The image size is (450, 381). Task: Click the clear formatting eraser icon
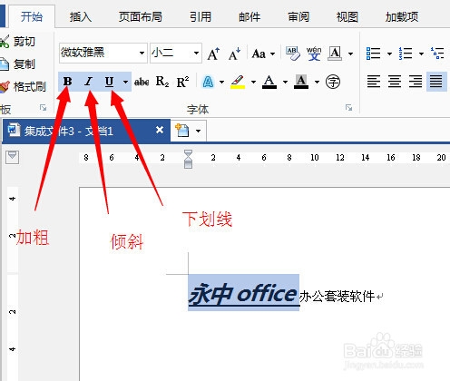pyautogui.click(x=293, y=54)
